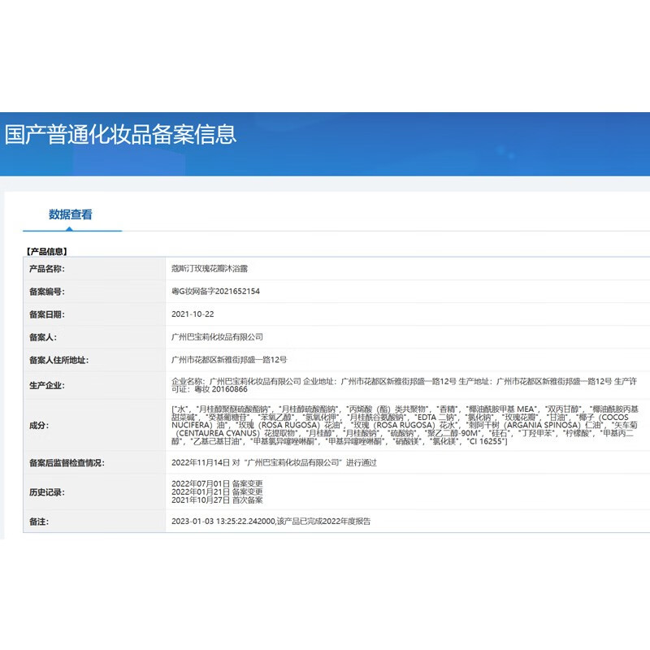
Task: Click the 备案编号 label
Action: (47, 292)
